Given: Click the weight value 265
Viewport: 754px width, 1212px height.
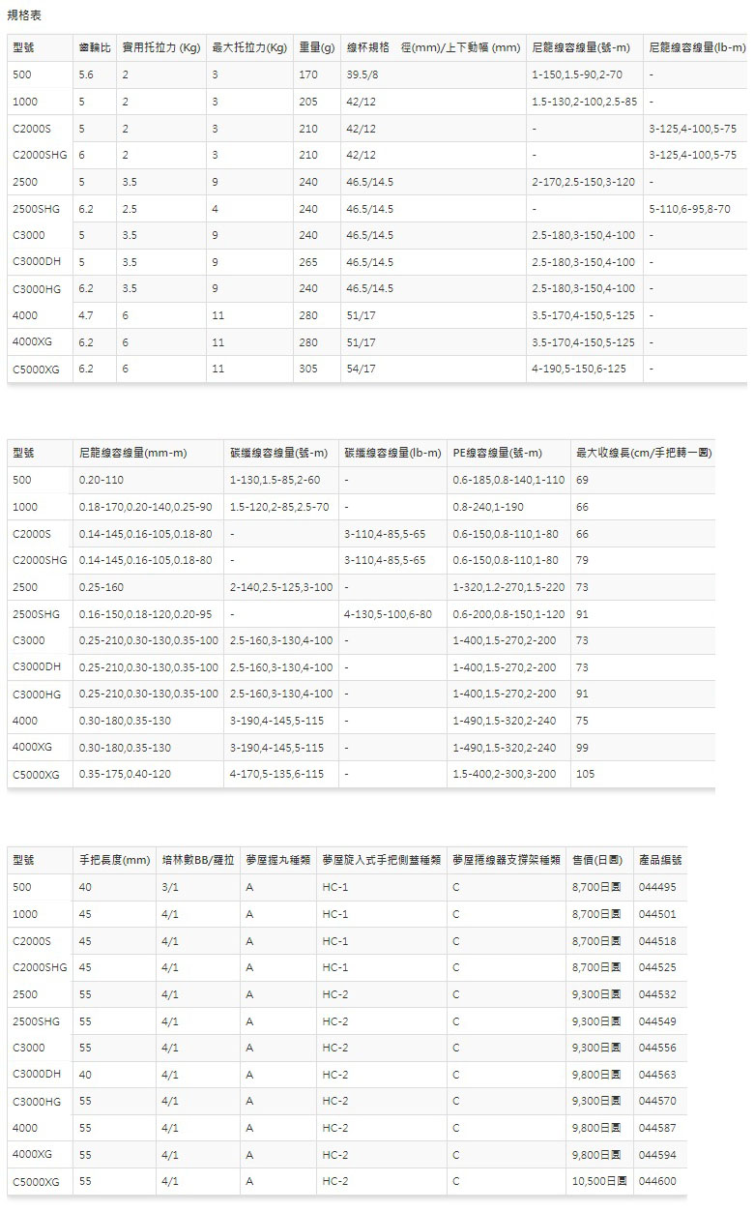Looking at the screenshot, I should (x=308, y=262).
